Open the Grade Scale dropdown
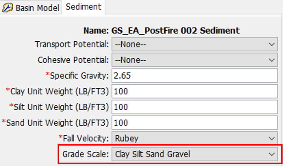Screen dimensions: 283x166 (x=195, y=154)
